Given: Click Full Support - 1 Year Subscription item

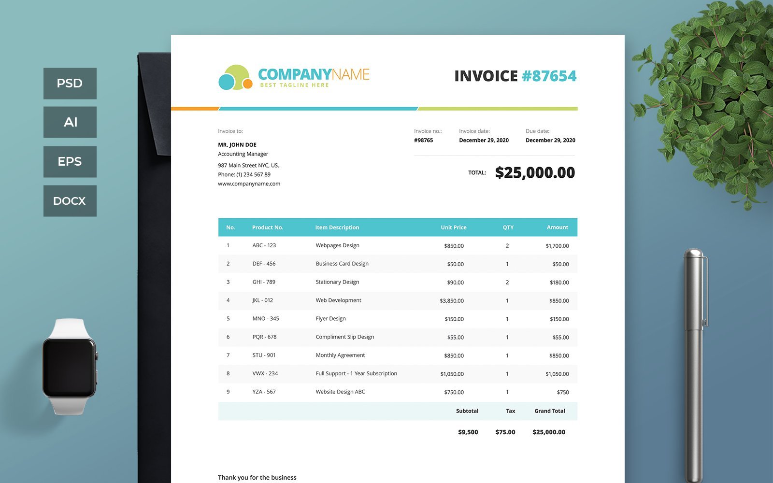Looking at the screenshot, I should tap(357, 374).
